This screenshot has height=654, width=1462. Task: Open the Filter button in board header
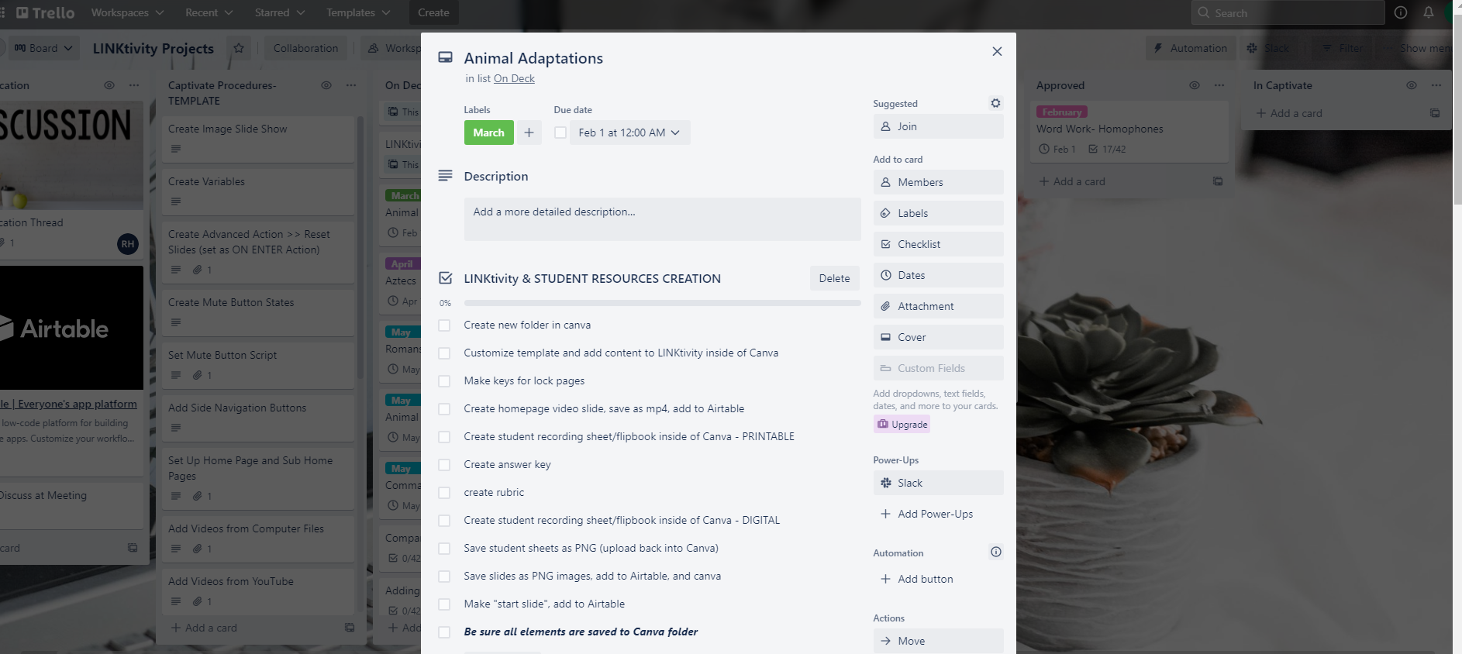tap(1343, 48)
